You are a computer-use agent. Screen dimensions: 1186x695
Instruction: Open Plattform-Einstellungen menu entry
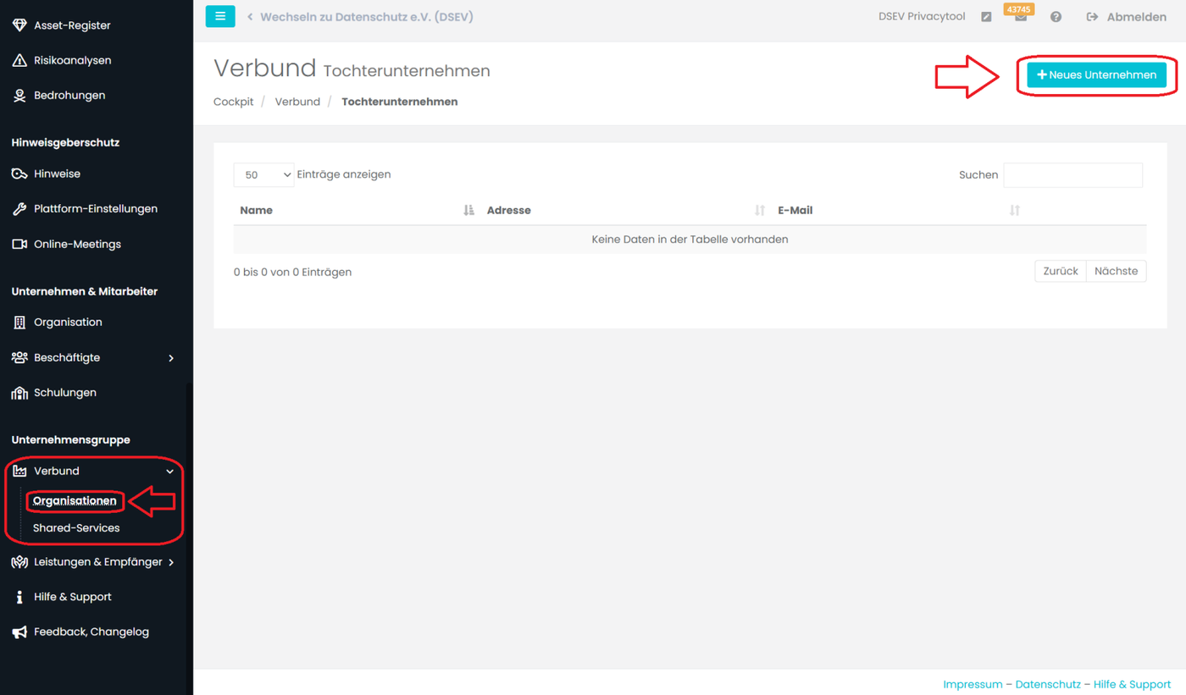97,209
